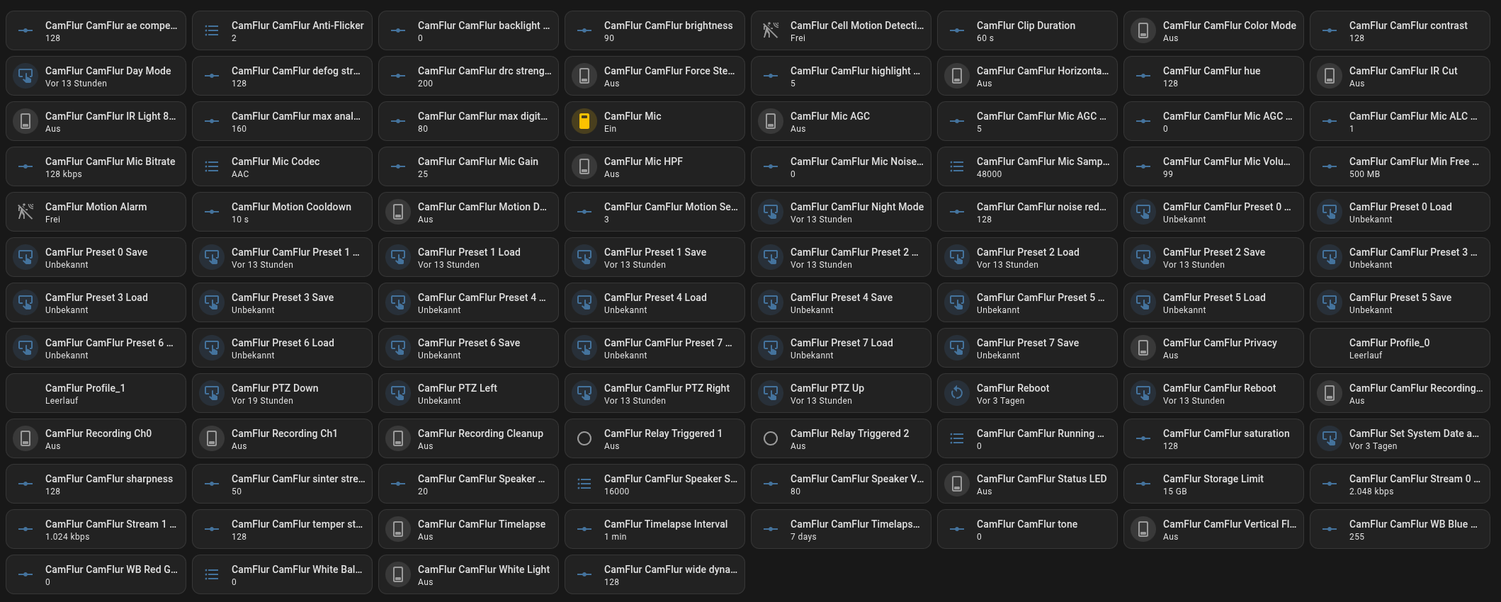This screenshot has height=602, width=1501.
Task: Toggle the CamFlur Mic HPF switch
Action: coord(584,166)
